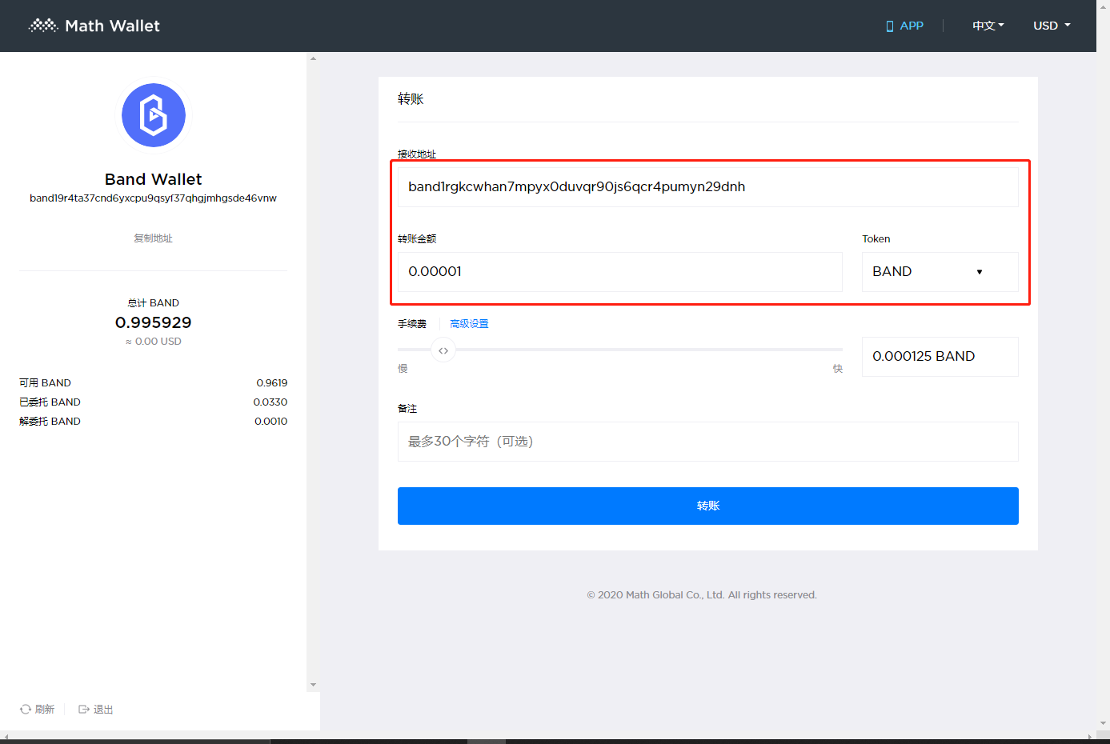This screenshot has width=1110, height=744.
Task: Click the total 0.995929 BAND balance
Action: click(153, 322)
